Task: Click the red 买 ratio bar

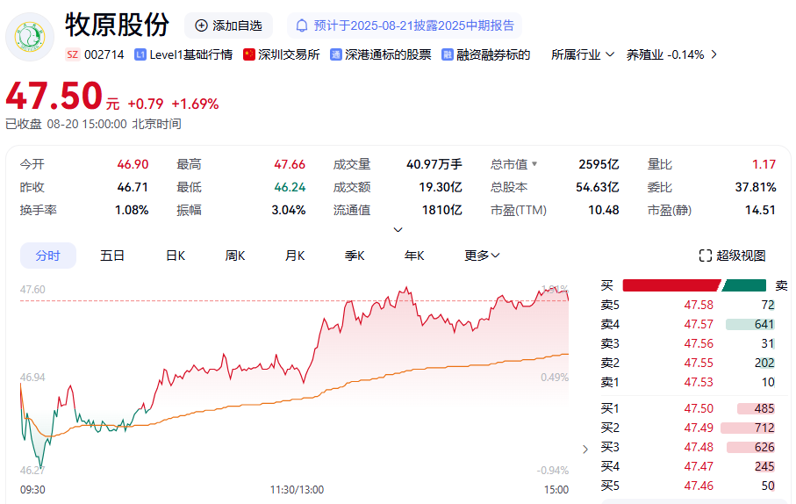Action: [671, 285]
